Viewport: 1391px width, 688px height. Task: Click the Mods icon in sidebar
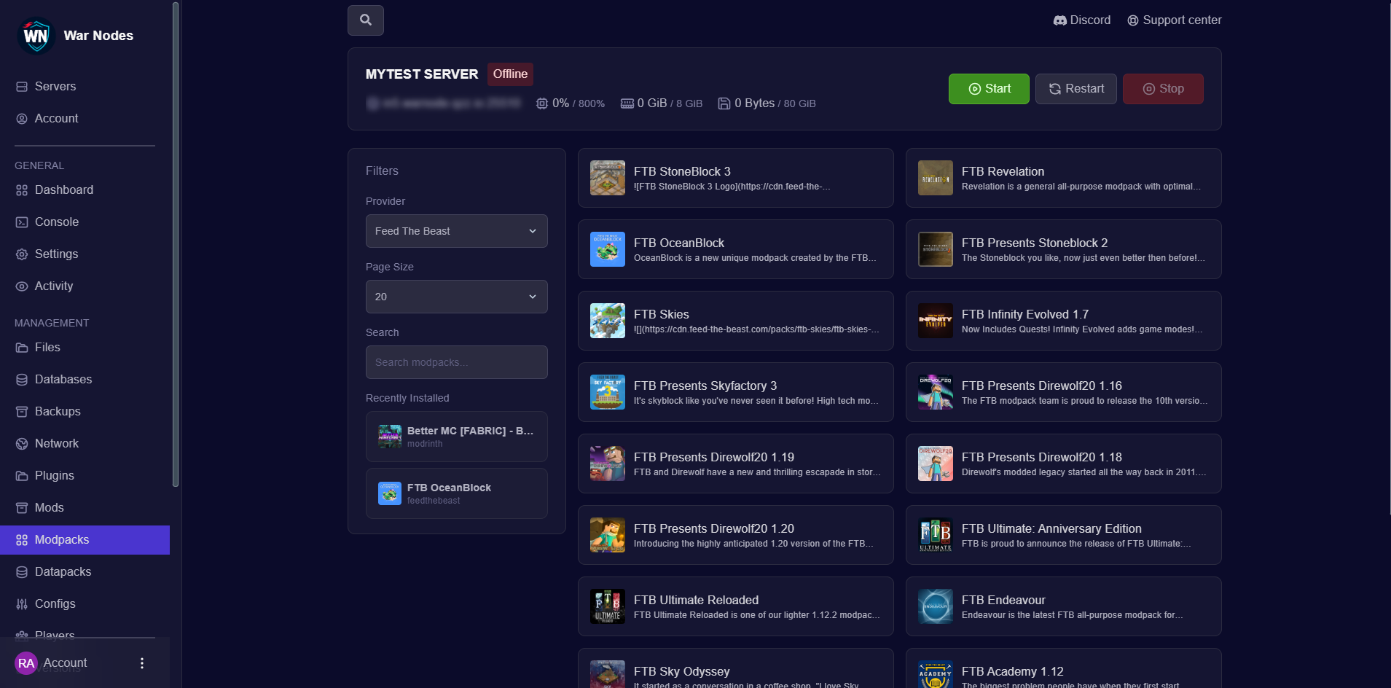[22, 508]
